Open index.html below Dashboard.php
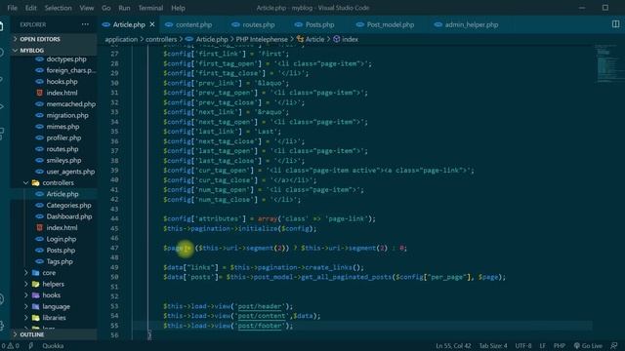This screenshot has height=351, width=625. pyautogui.click(x=62, y=227)
